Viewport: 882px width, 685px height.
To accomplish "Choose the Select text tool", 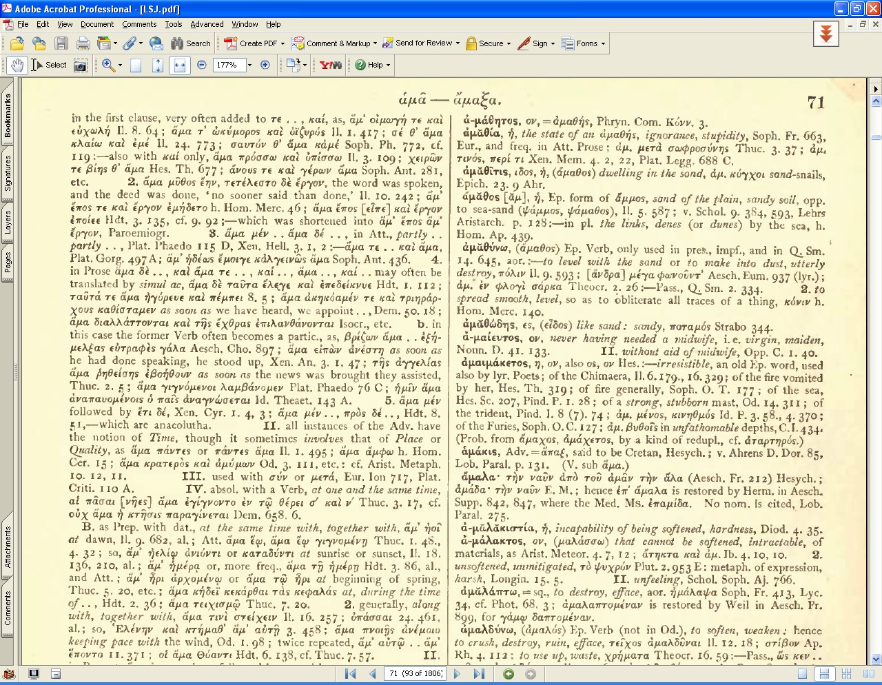I will tap(49, 65).
